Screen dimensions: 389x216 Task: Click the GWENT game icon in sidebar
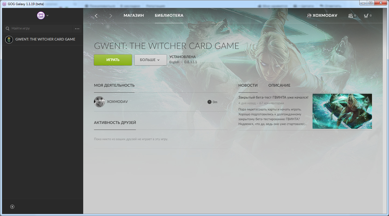(9, 40)
